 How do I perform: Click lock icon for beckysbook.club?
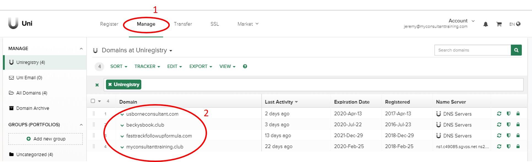pos(518,125)
